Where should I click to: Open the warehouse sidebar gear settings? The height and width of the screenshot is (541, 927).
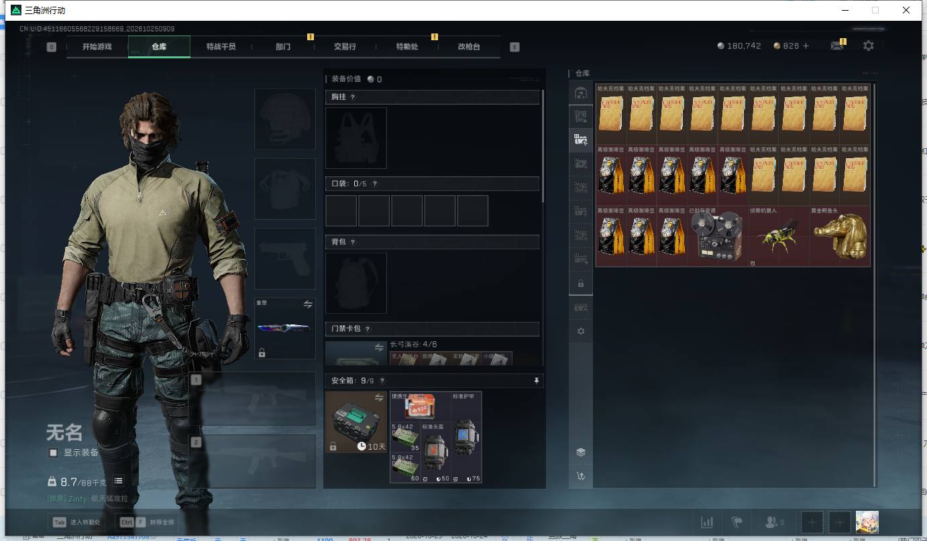pyautogui.click(x=581, y=331)
